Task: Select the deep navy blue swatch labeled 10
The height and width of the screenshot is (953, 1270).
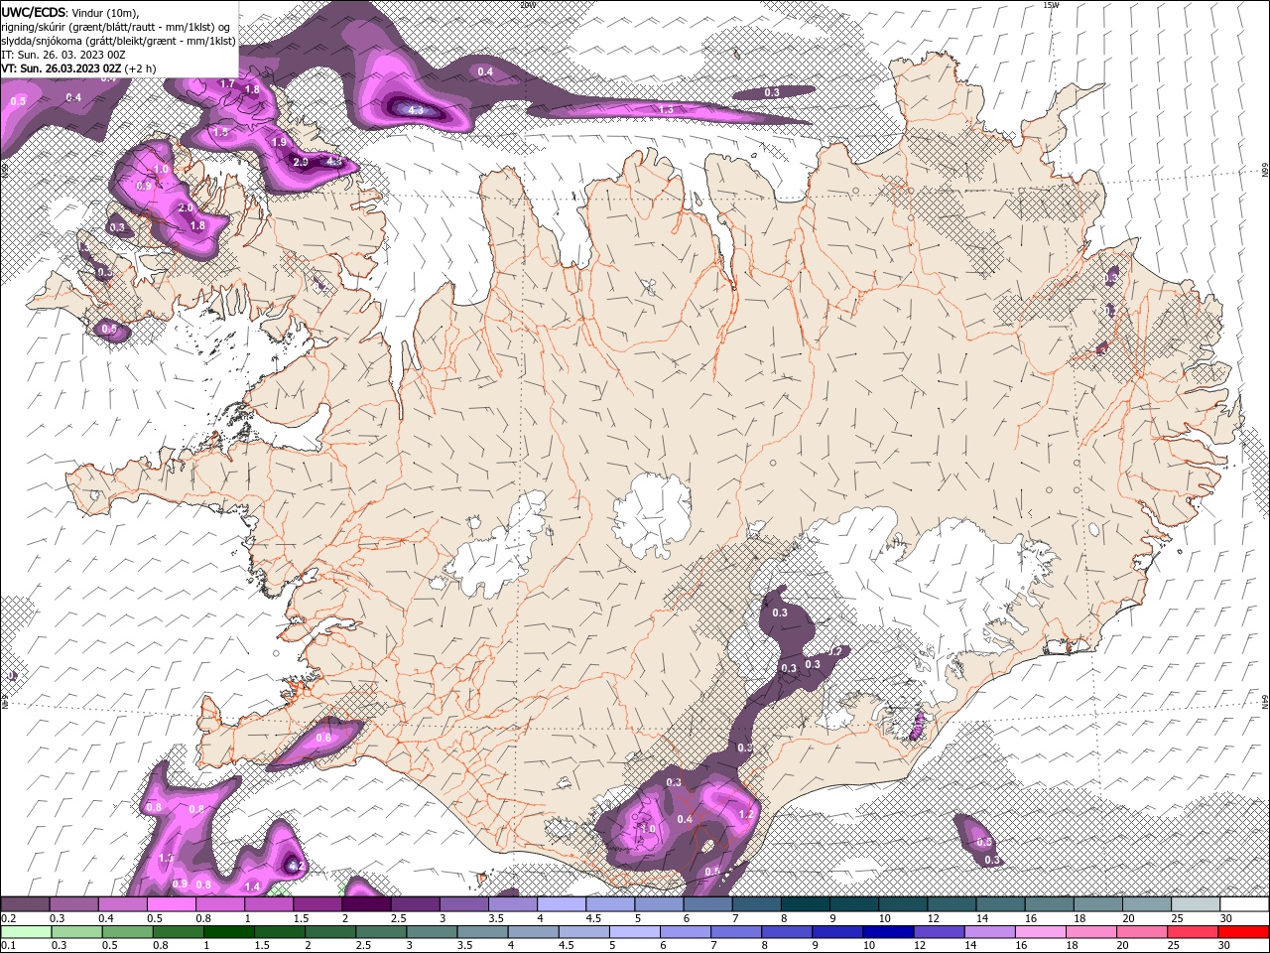Action: coord(886,932)
